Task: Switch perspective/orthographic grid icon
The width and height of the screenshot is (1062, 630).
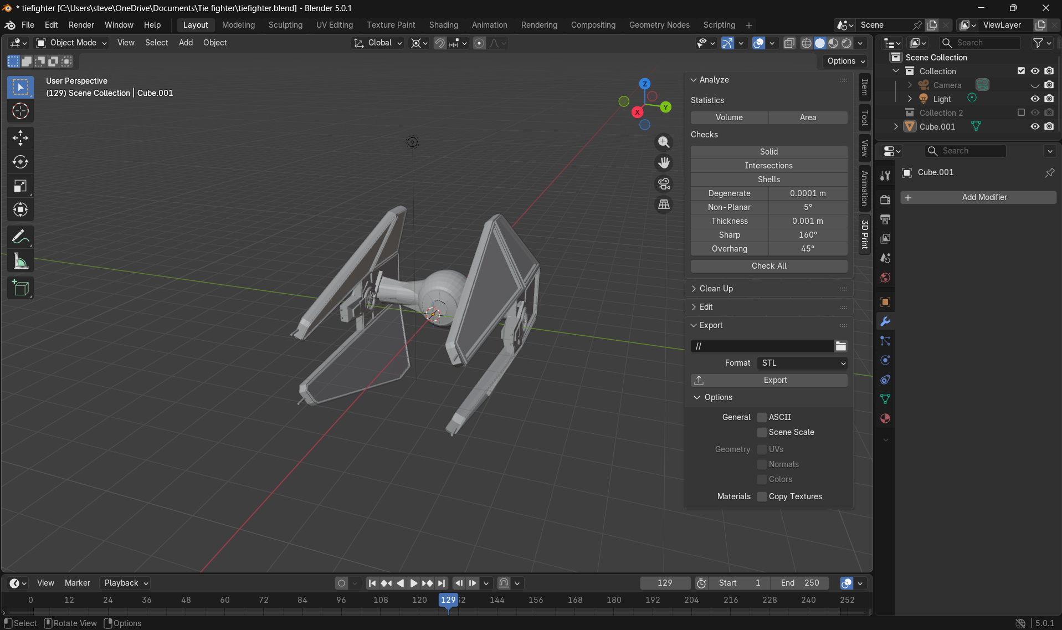Action: point(664,204)
